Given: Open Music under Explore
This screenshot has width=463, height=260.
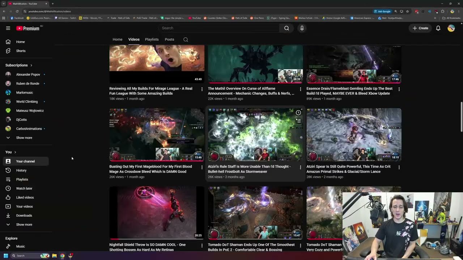Looking at the screenshot, I should [x=26, y=246].
